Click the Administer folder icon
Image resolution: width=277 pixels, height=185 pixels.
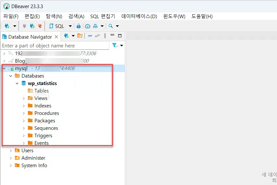tap(17, 158)
